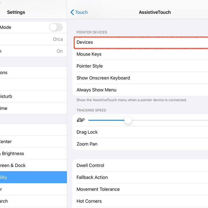Screen dimensions: 208x208
Task: Open Zoom Pan settings
Action: pos(140,144)
